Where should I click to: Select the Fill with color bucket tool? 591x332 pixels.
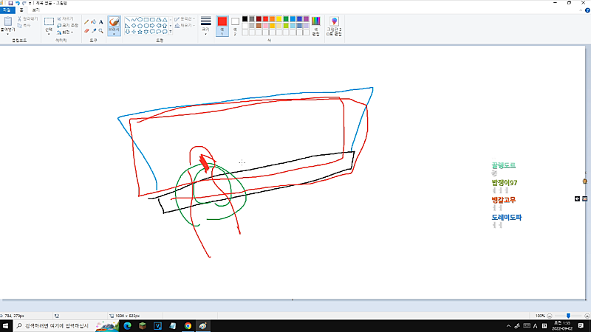click(94, 22)
